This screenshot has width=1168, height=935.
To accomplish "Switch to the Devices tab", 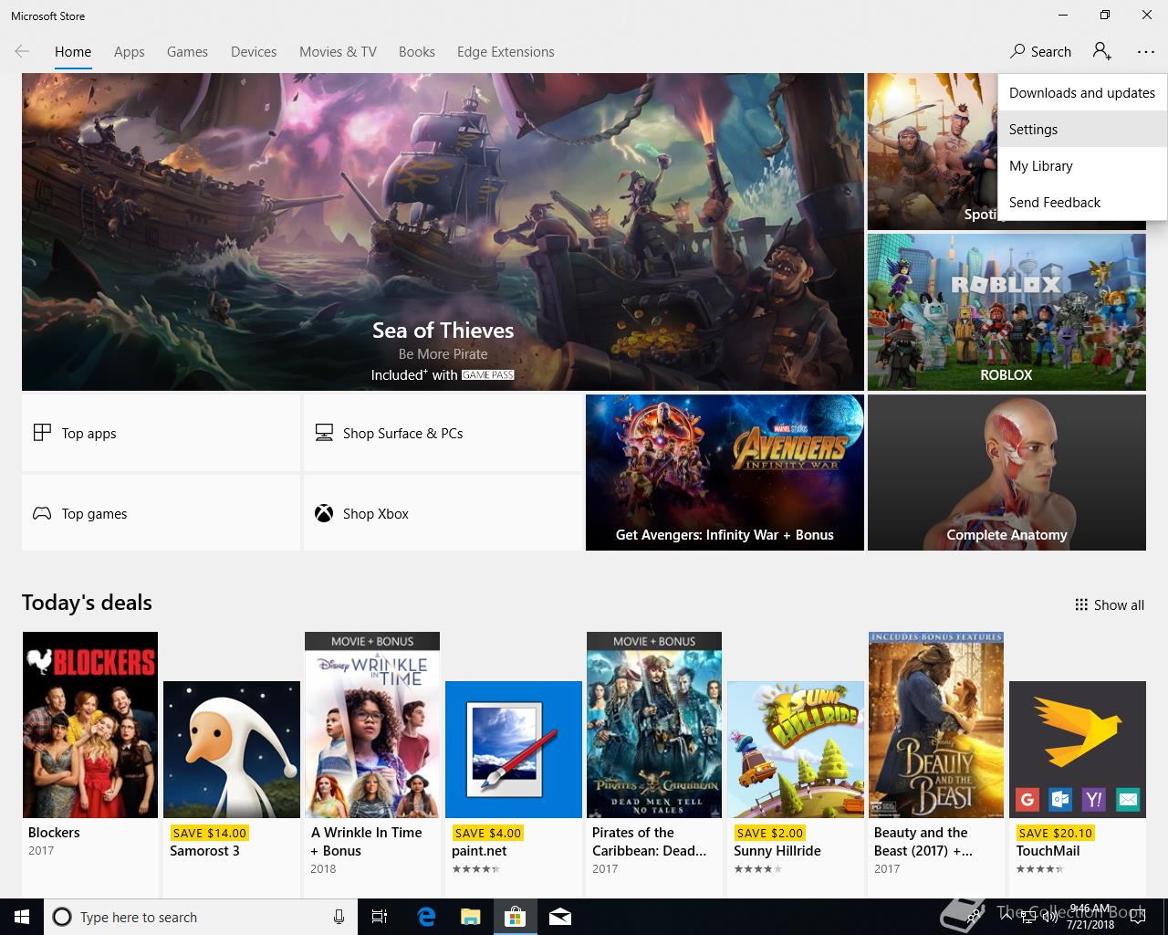I will [x=254, y=52].
